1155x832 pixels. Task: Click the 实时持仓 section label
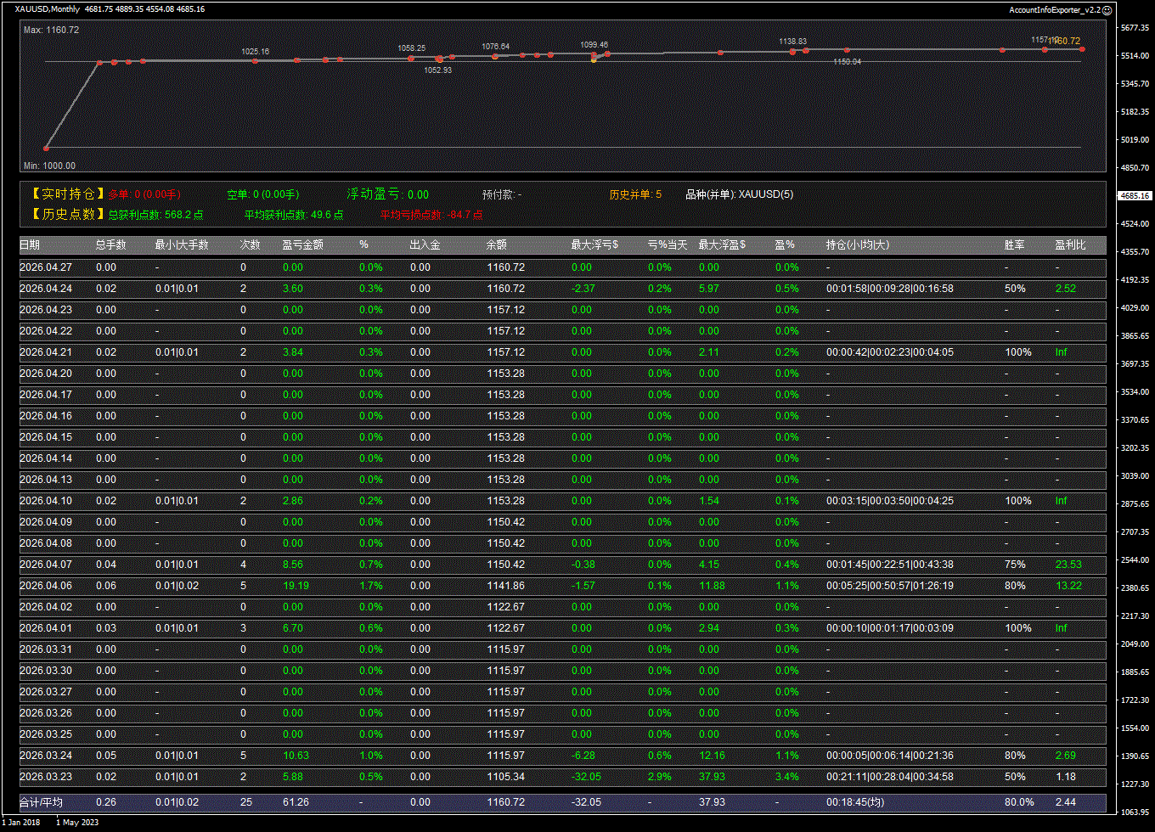(x=68, y=194)
